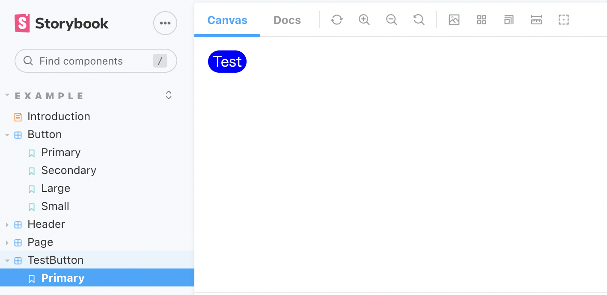
Task: Zoom out of the canvas
Action: click(x=392, y=20)
